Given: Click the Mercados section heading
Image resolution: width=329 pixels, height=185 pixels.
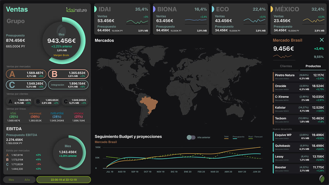Looking at the screenshot, I should (x=104, y=40).
